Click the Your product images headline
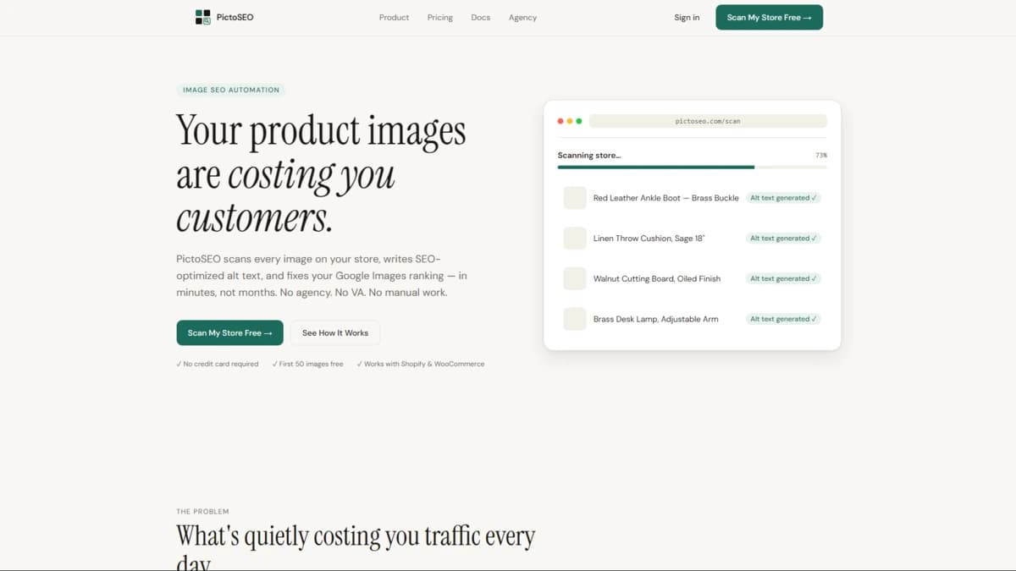 coord(321,173)
